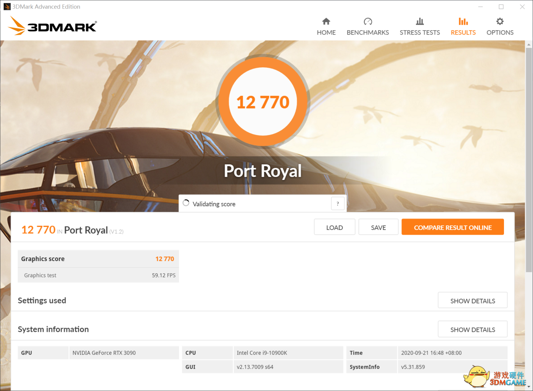Click the Benchmarks gauge icon
Viewport: 533px width, 391px height.
click(368, 21)
